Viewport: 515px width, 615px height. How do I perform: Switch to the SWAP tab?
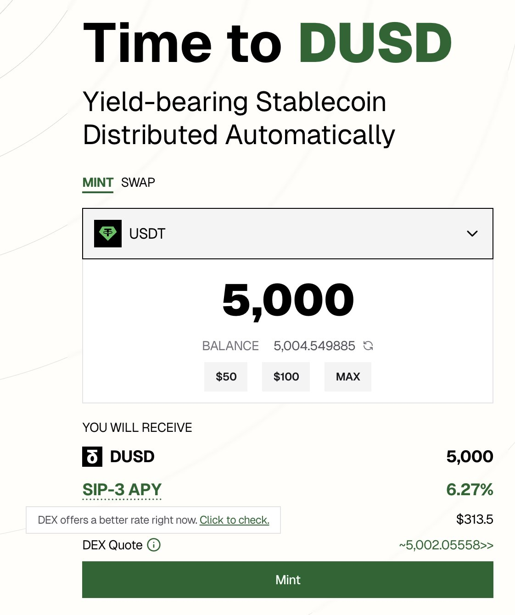tap(138, 183)
